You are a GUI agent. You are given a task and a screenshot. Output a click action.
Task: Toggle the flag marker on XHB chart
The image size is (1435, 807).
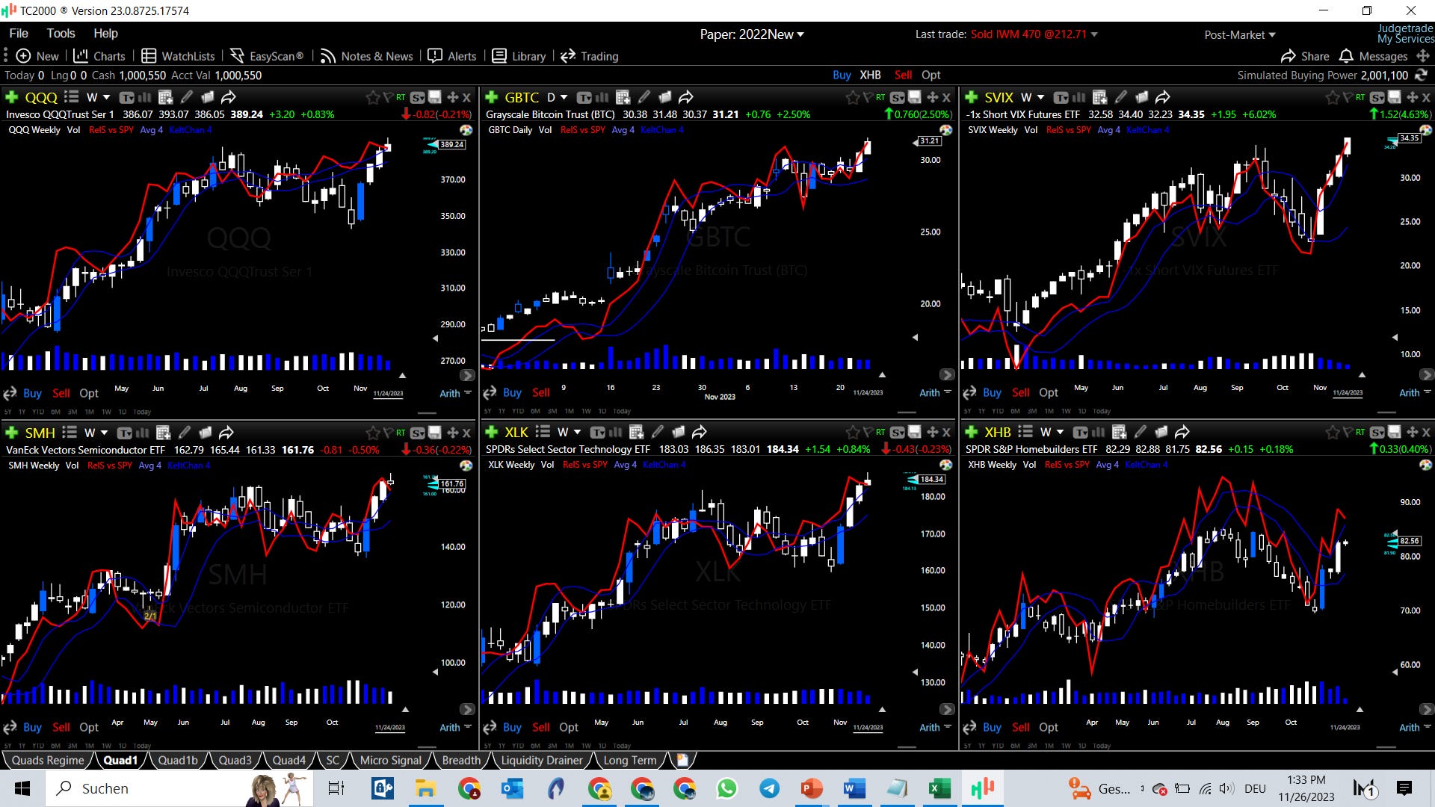click(1348, 432)
